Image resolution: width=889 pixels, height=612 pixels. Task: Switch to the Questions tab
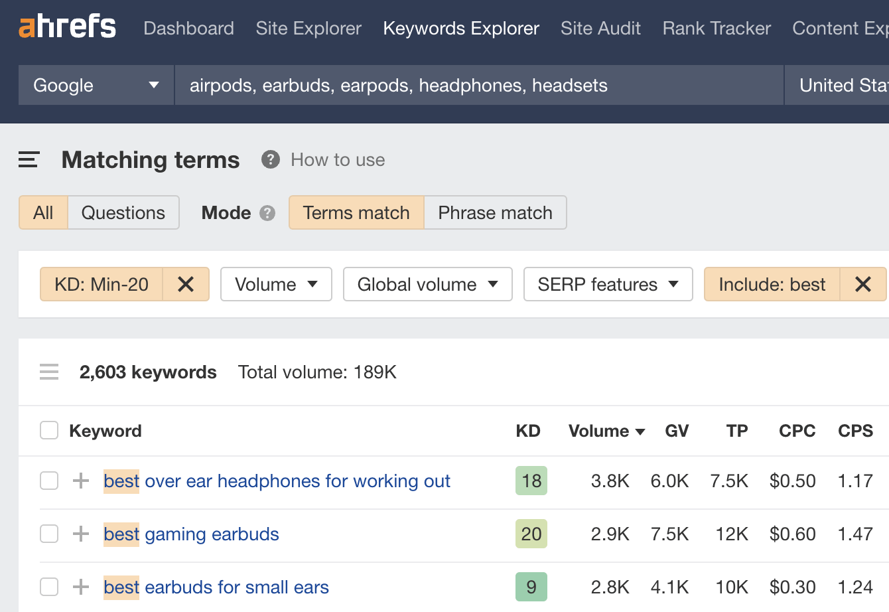pos(123,212)
